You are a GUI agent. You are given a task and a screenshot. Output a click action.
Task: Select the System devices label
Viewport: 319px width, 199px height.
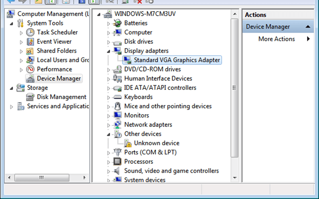point(145,180)
